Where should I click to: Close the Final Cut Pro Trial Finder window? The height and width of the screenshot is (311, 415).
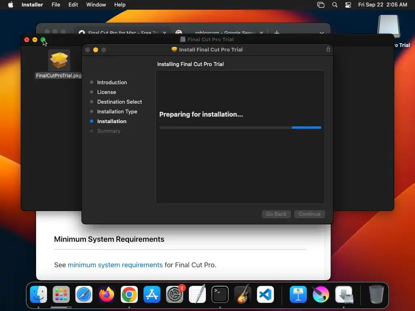pyautogui.click(x=27, y=40)
